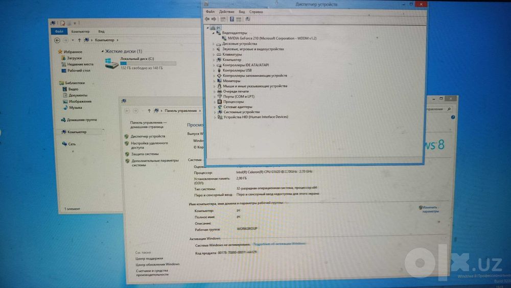
Task: Click the Сетевые адаптеры icon
Action: [x=220, y=107]
